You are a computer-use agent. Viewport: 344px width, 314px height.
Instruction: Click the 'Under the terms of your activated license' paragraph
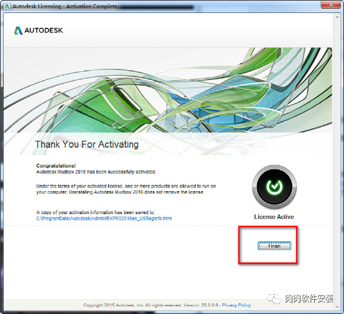(126, 189)
